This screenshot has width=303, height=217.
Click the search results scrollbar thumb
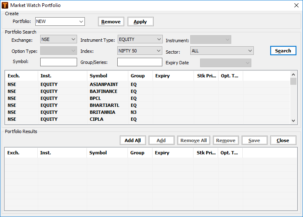pos(293,81)
